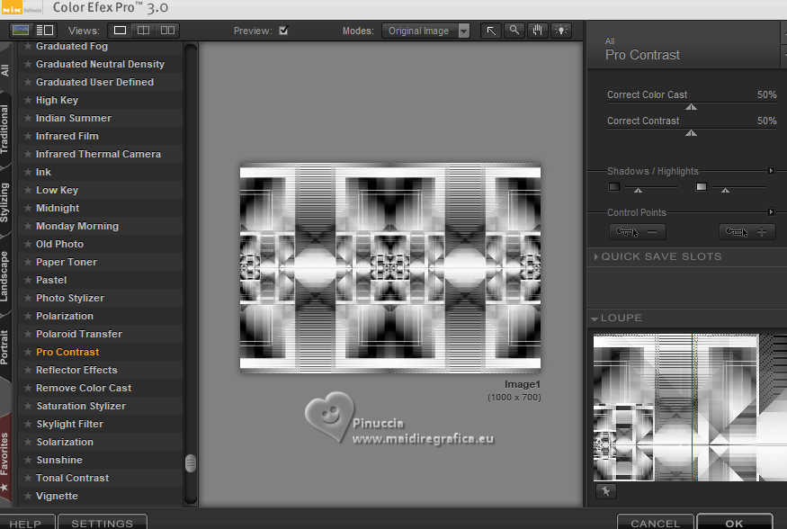Open the Stylizing category tab
The image size is (787, 529).
[x=4, y=202]
